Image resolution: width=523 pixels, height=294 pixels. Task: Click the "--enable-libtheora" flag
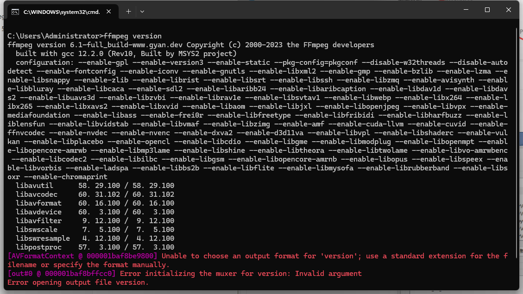[x=287, y=150]
